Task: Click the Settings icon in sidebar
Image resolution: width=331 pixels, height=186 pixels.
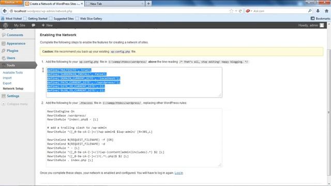Action: point(4,96)
